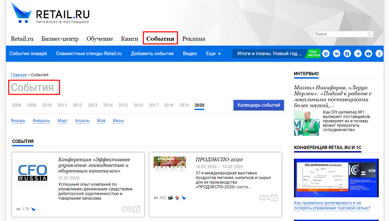
Task: Open the YouTube social icon
Action: [369, 53]
